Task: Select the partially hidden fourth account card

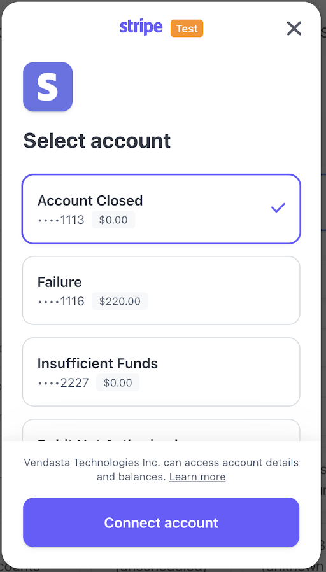Action: pos(161,429)
